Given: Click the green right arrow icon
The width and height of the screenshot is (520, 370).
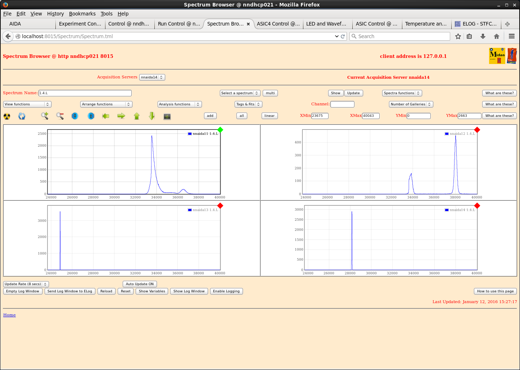Looking at the screenshot, I should [121, 116].
